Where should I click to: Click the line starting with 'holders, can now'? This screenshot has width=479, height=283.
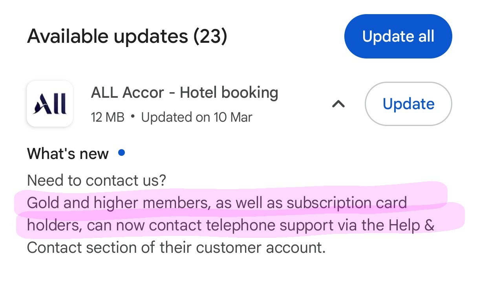tap(230, 225)
